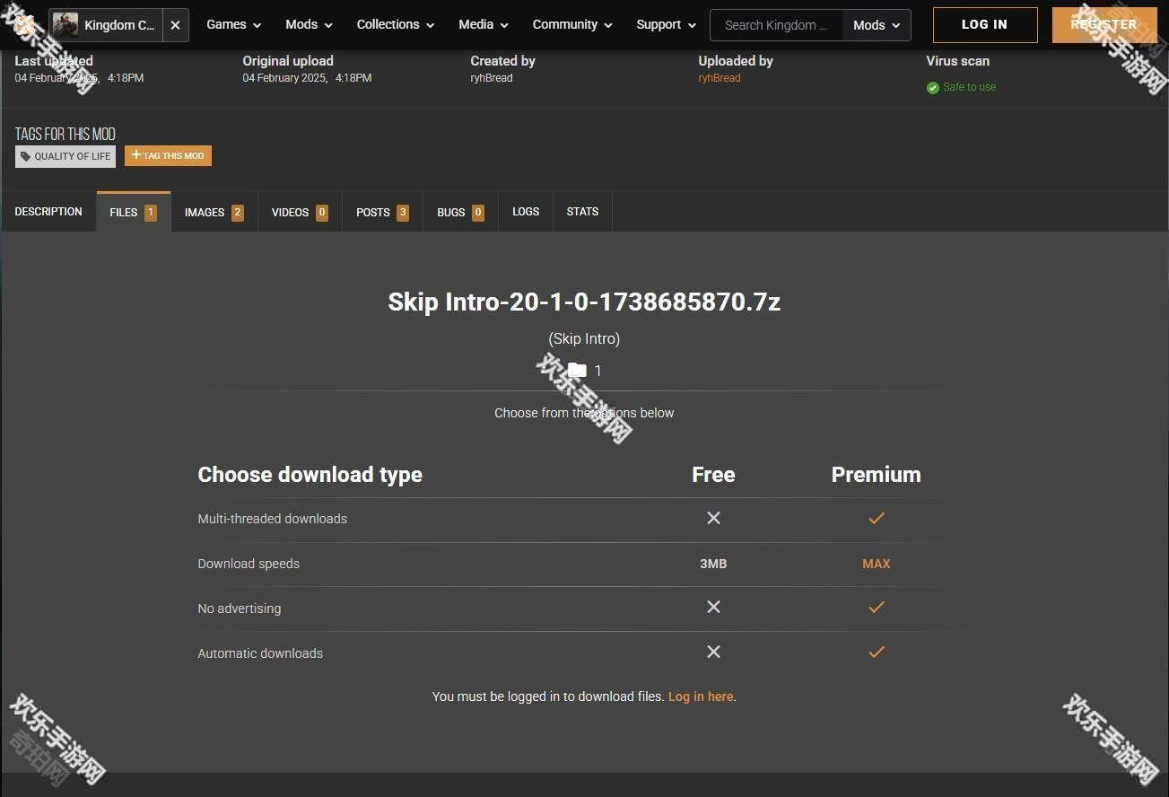Viewport: 1169px width, 797px height.
Task: Expand the Mods navigation menu
Action: pyautogui.click(x=309, y=25)
